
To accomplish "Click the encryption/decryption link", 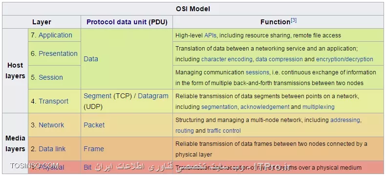I will [344, 59].
